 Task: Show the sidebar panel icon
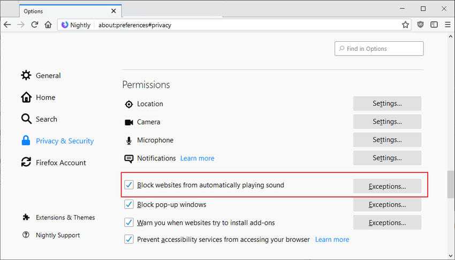coord(434,25)
